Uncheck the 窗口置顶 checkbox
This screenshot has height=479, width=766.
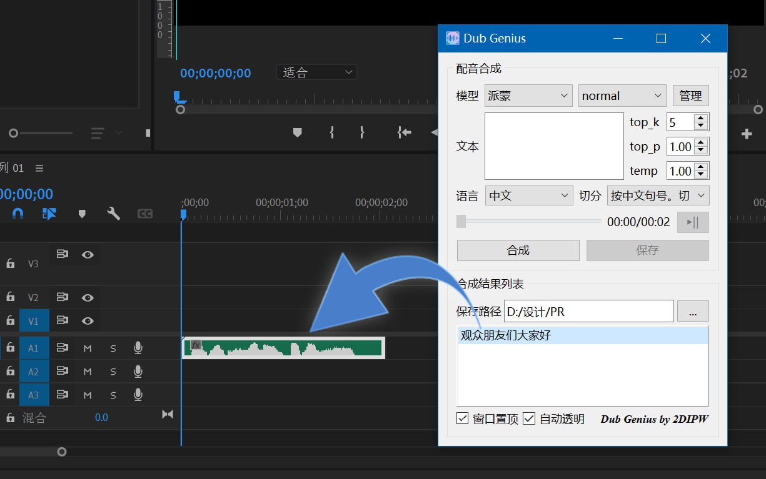pyautogui.click(x=462, y=418)
